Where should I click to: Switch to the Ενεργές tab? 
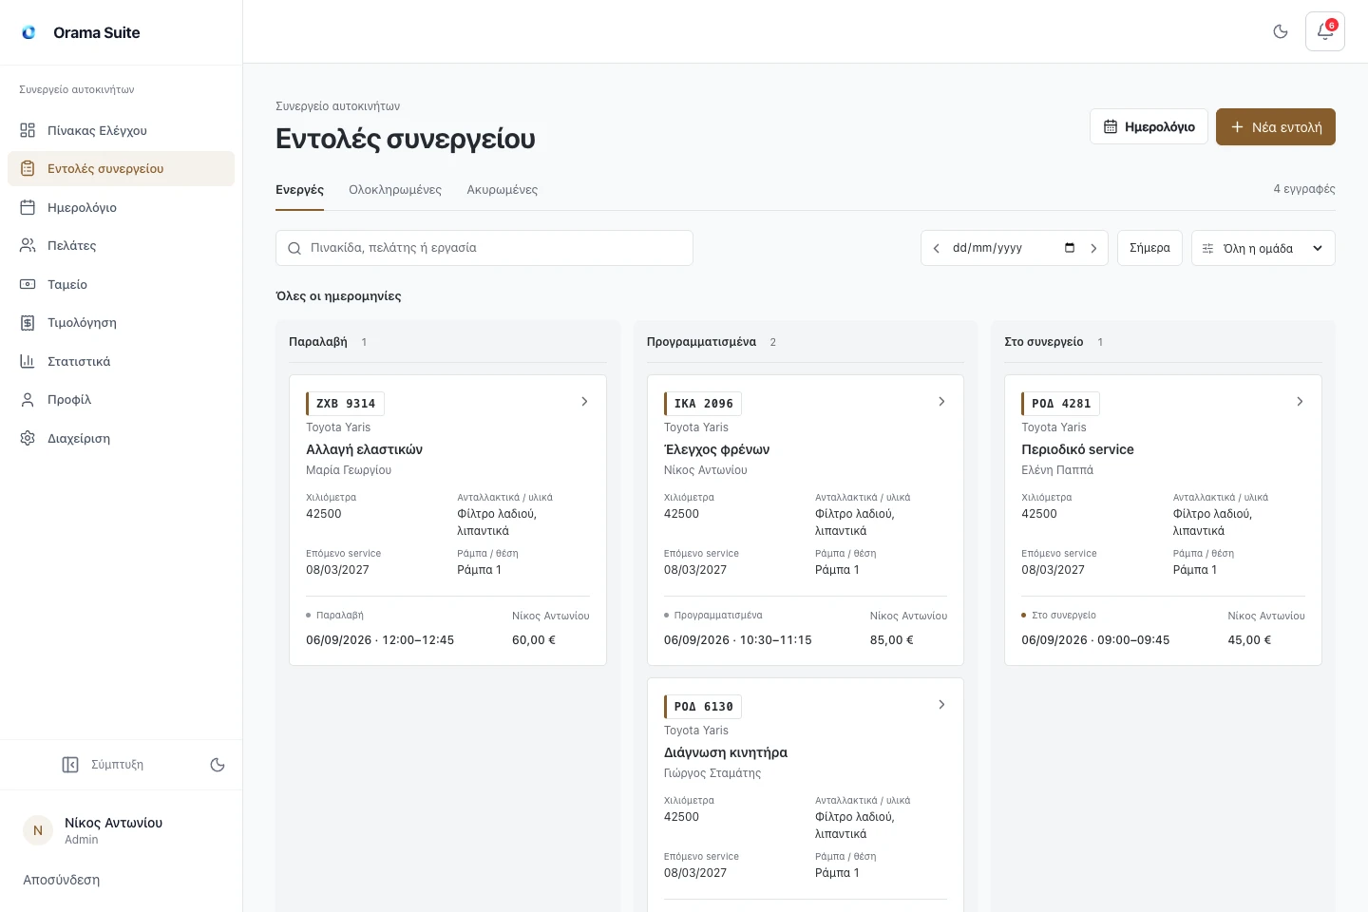[x=299, y=190]
